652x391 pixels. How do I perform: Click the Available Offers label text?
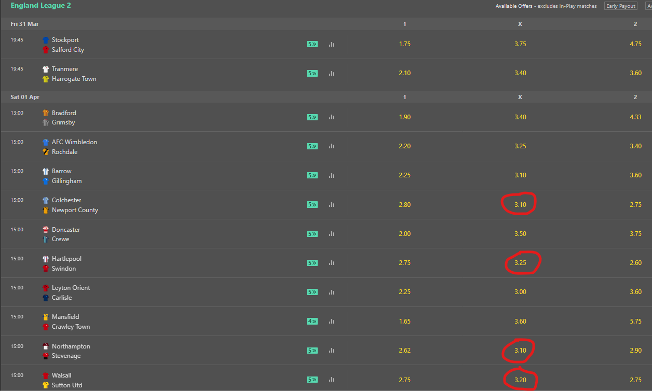click(x=515, y=6)
